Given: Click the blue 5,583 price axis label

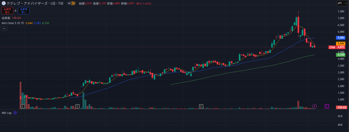Looking at the screenshot, I should 341,38.
